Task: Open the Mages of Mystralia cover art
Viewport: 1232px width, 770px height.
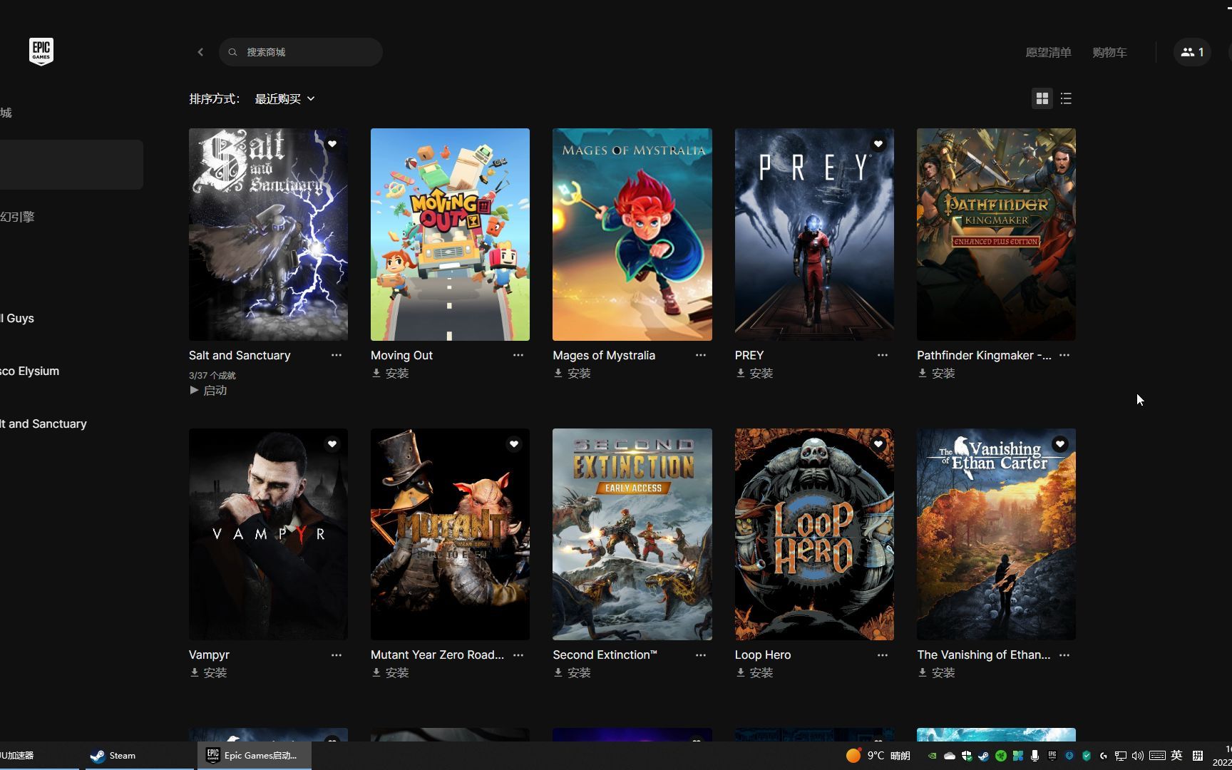Action: coord(632,235)
